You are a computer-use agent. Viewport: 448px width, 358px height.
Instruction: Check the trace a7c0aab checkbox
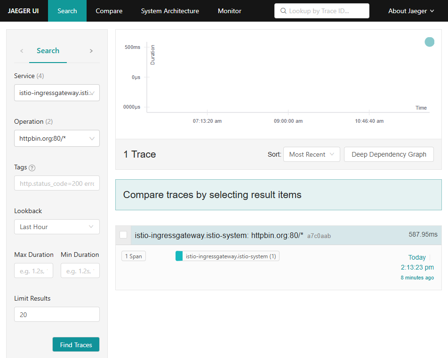coord(123,235)
